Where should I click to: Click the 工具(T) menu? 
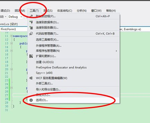34,11
